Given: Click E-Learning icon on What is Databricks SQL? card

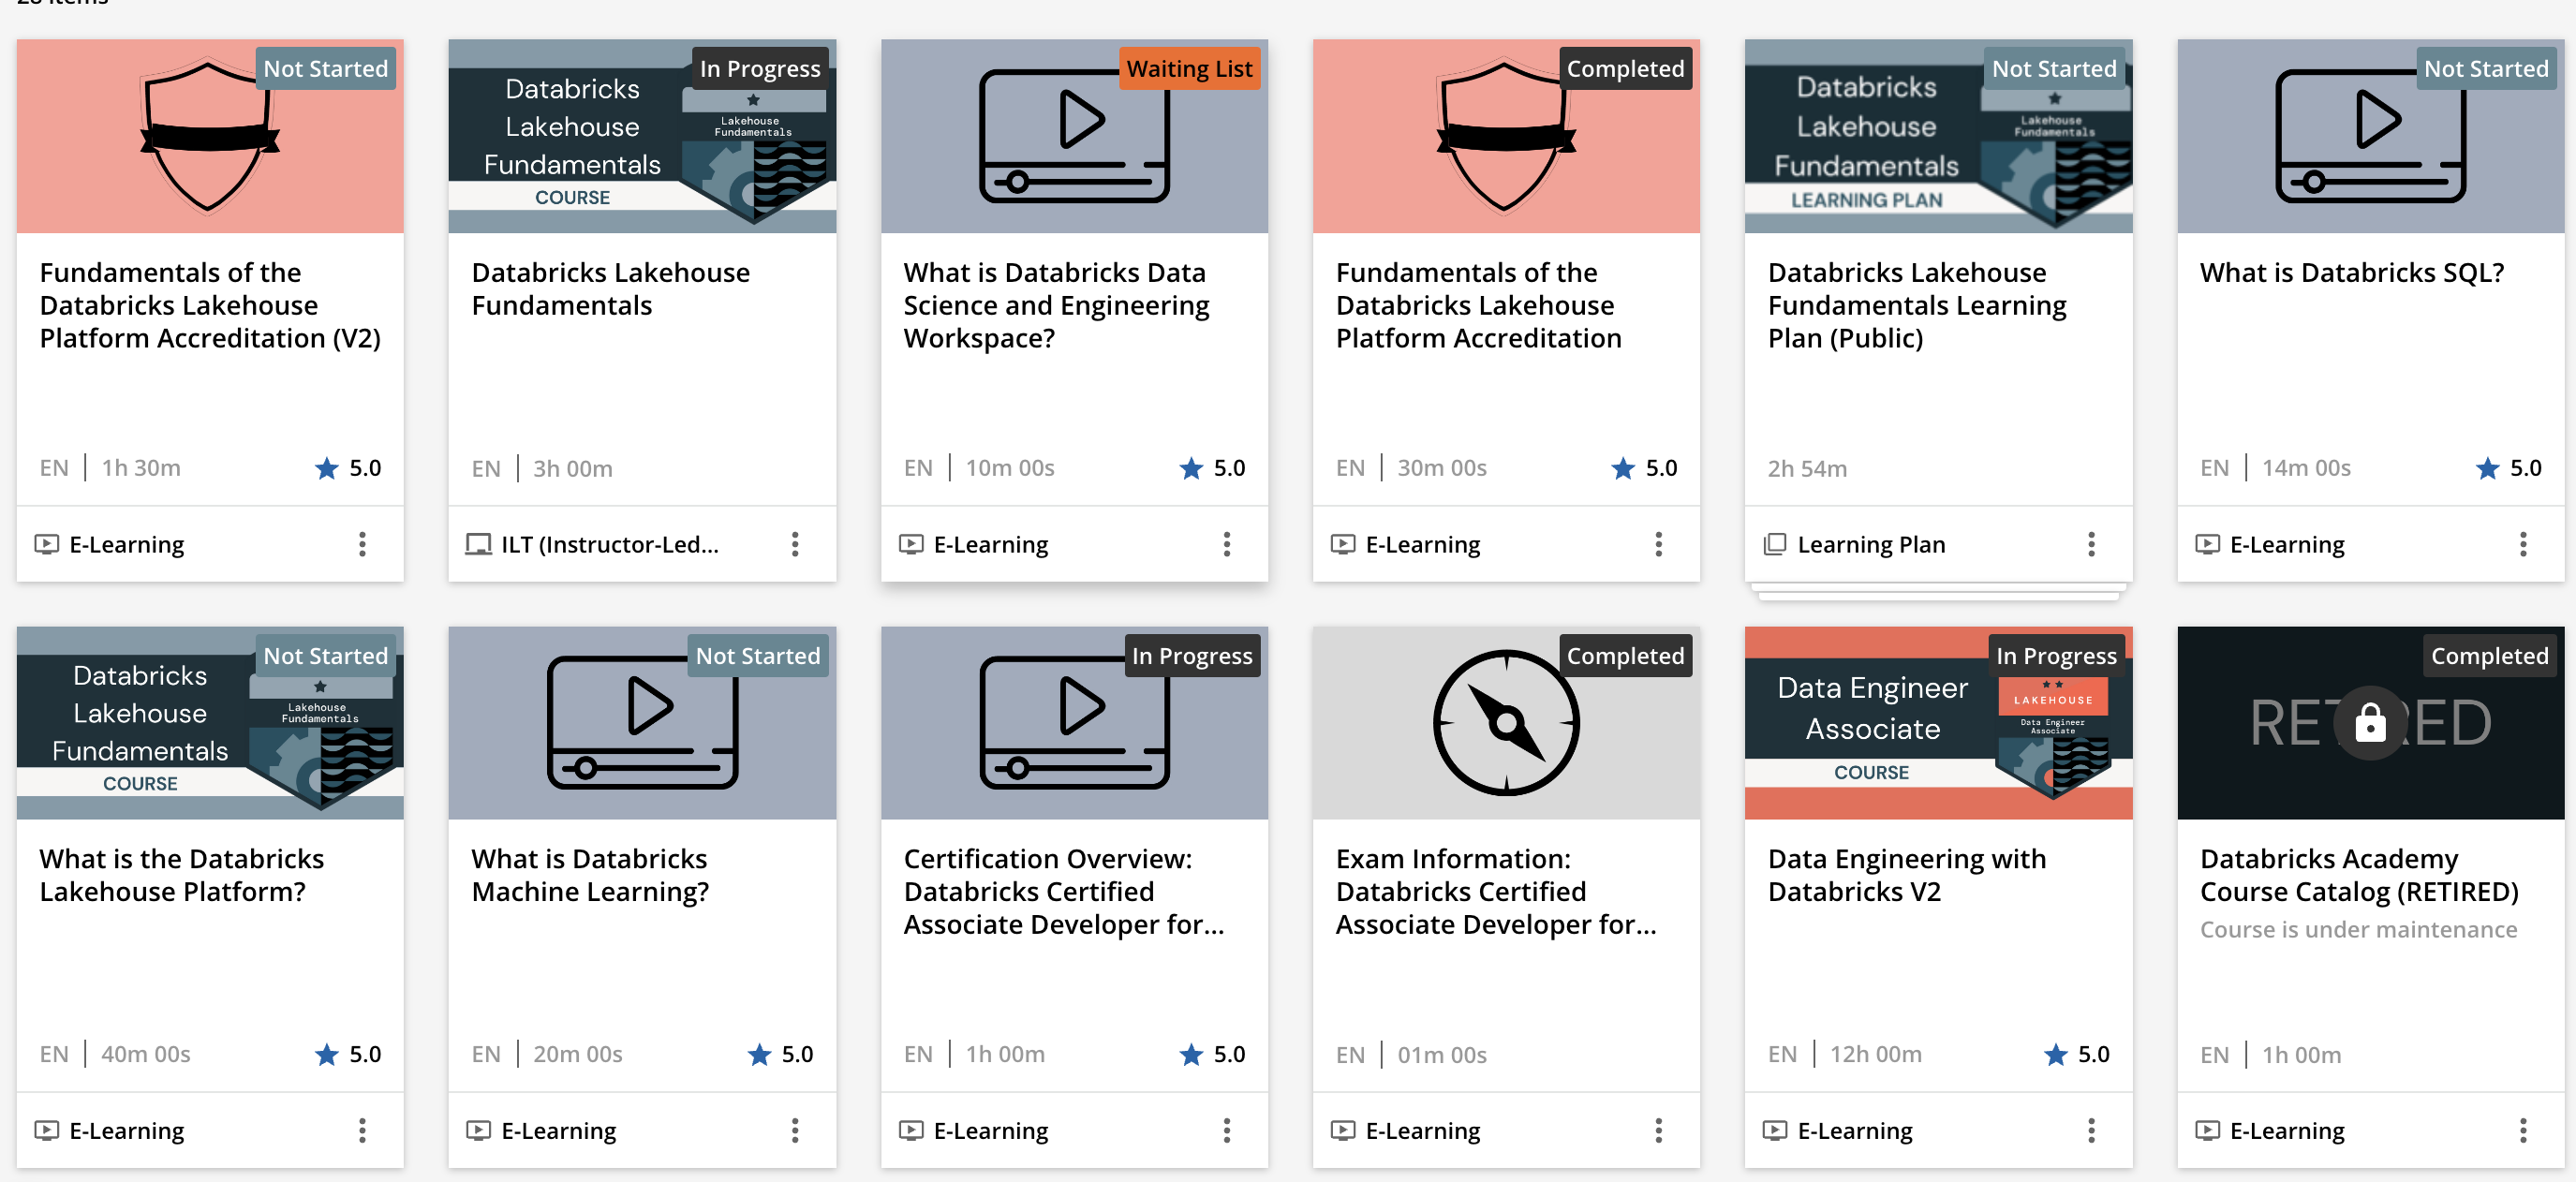Looking at the screenshot, I should tap(2207, 544).
